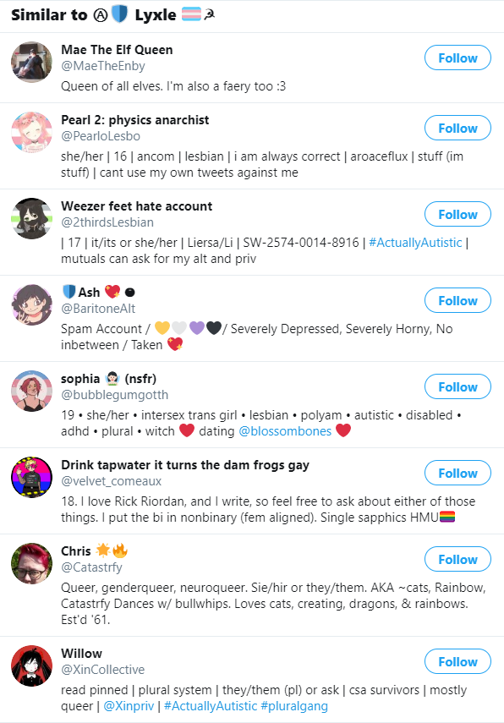Follow @PearloLesbo account

tap(457, 128)
